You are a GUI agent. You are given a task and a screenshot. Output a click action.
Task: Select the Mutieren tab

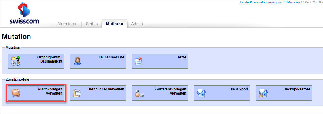[x=115, y=24]
